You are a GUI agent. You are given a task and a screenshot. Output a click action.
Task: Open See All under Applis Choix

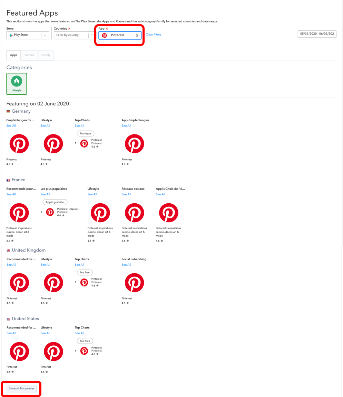(x=160, y=194)
